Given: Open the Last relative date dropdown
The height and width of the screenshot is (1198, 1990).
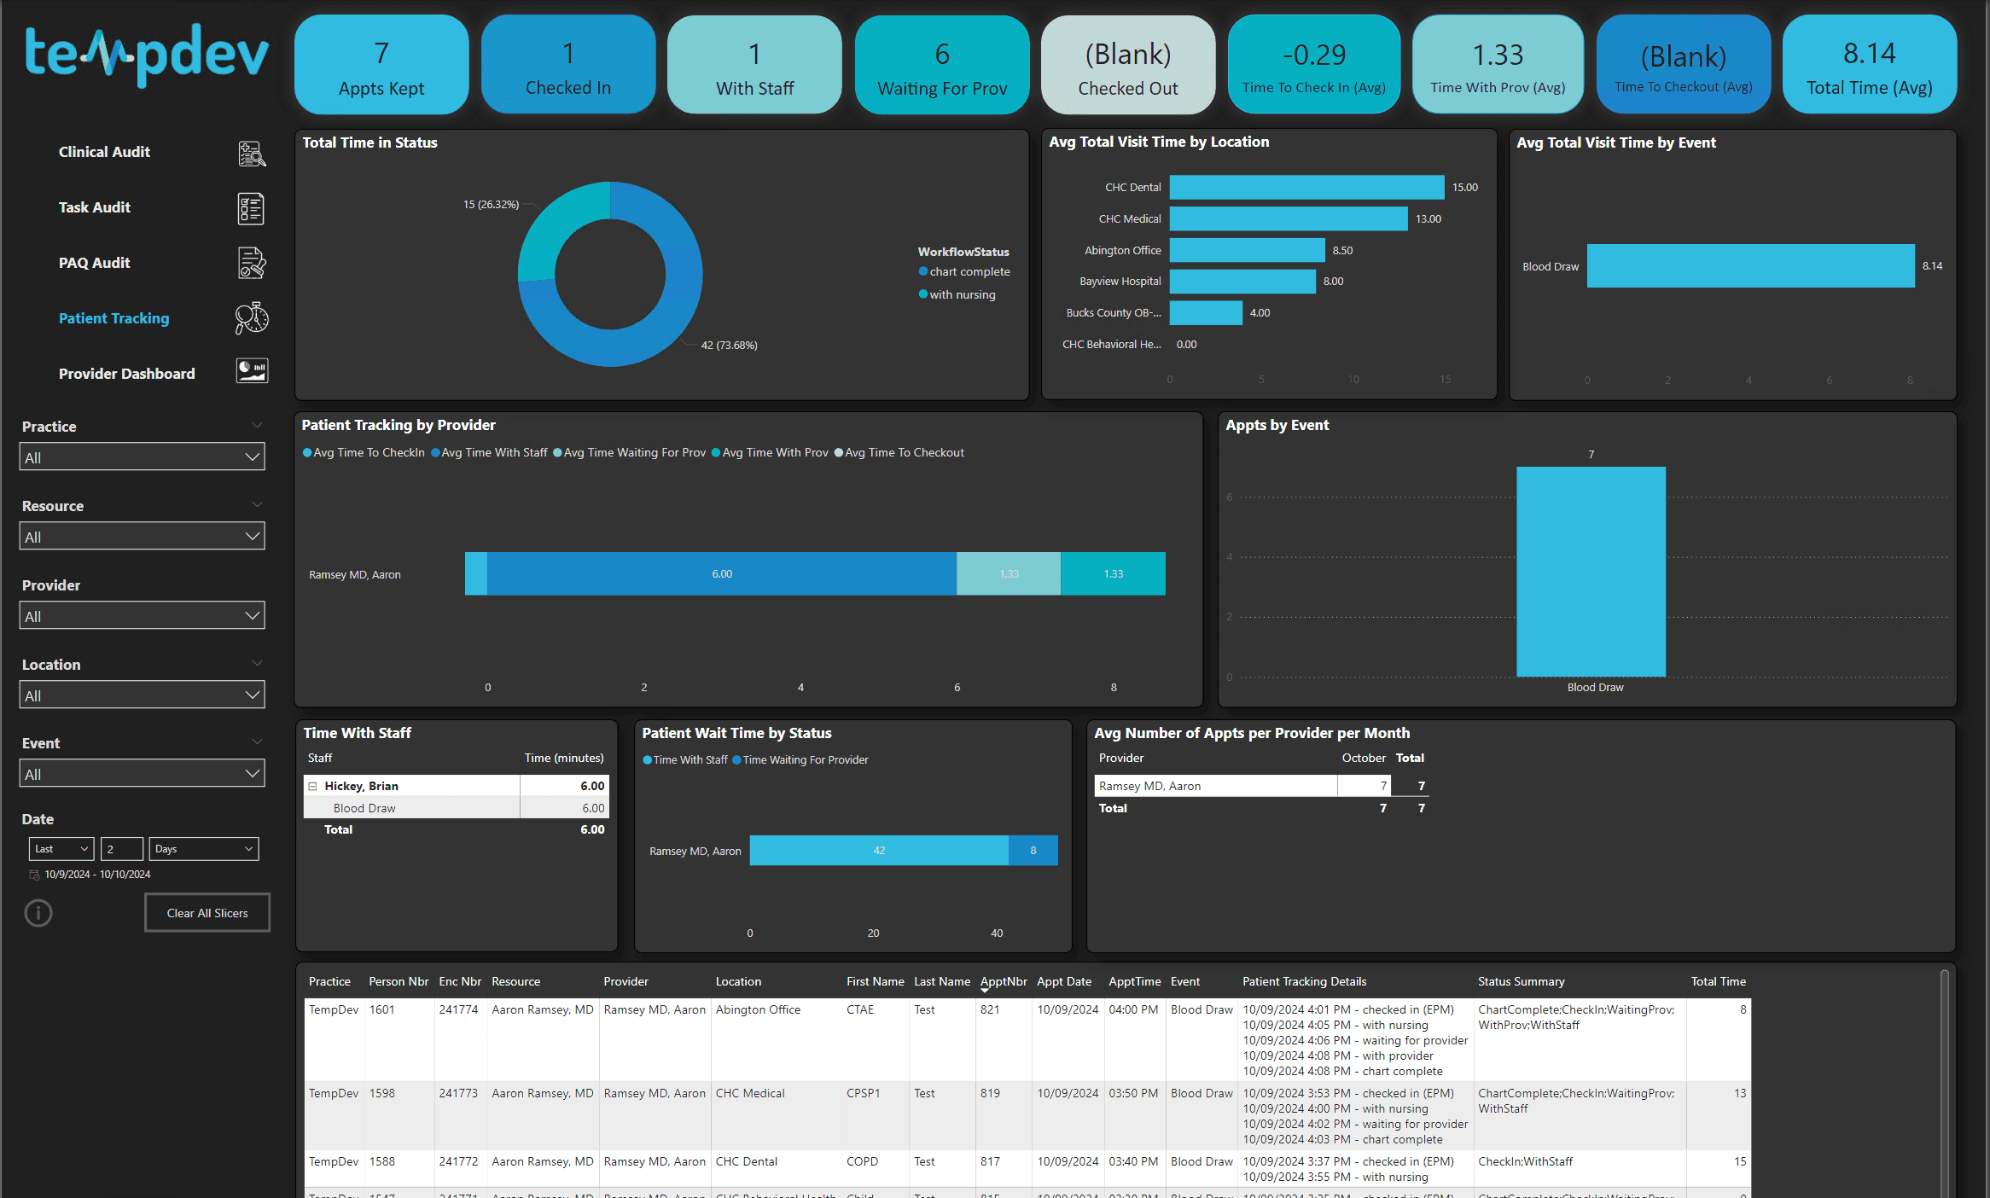Looking at the screenshot, I should pyautogui.click(x=61, y=849).
